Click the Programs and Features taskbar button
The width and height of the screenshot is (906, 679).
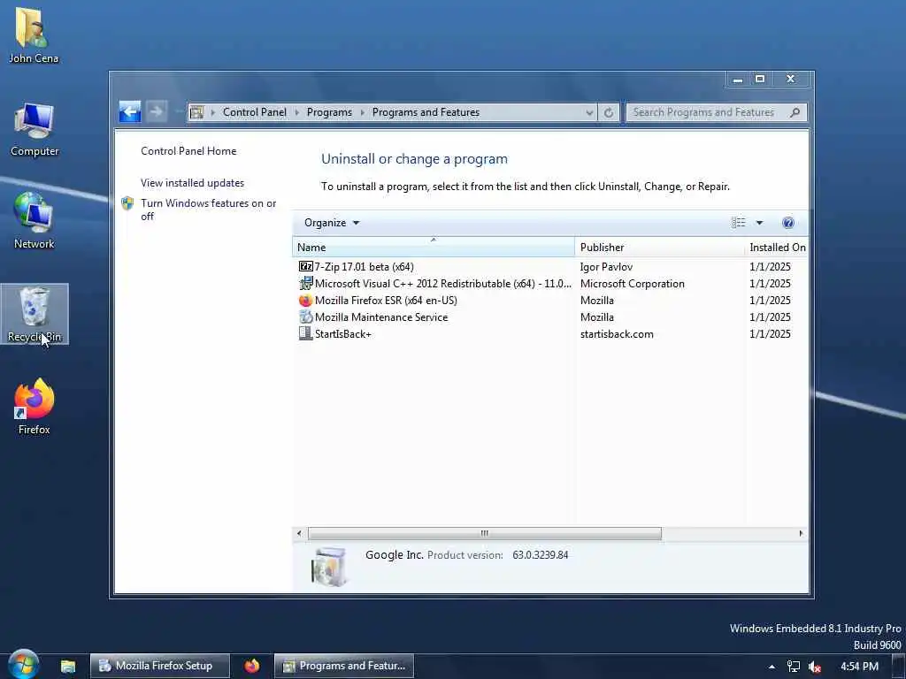pos(344,666)
